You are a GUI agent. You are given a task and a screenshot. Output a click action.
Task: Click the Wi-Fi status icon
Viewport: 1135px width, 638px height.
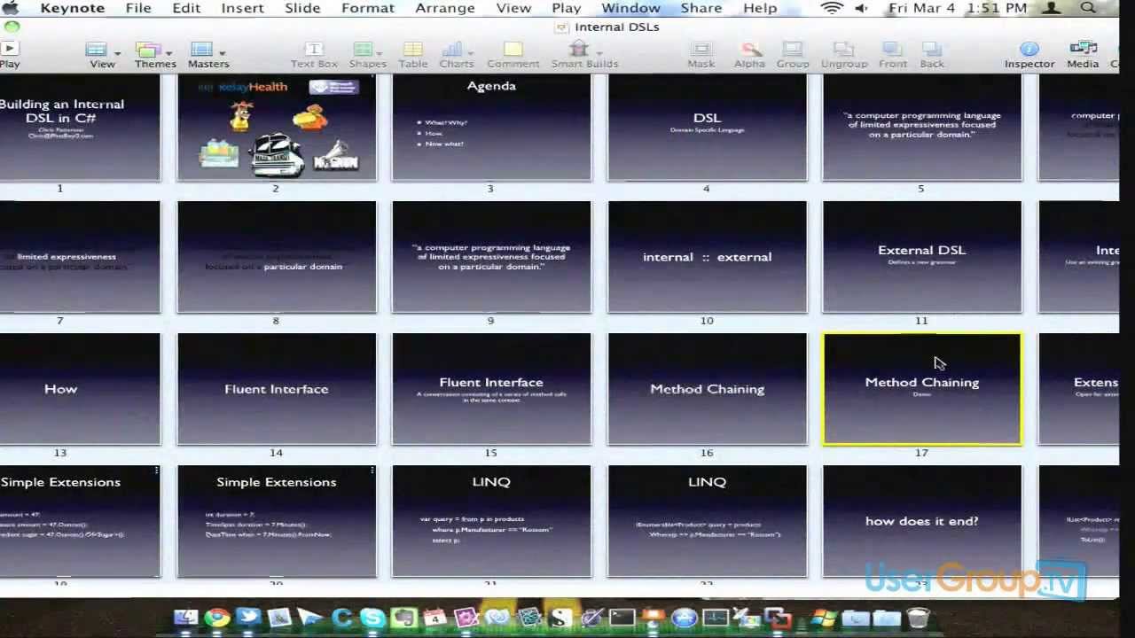pos(831,8)
